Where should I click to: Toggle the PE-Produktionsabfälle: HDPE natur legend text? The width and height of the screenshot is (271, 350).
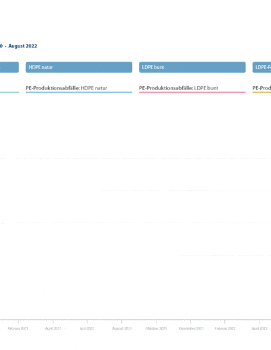coord(66,88)
